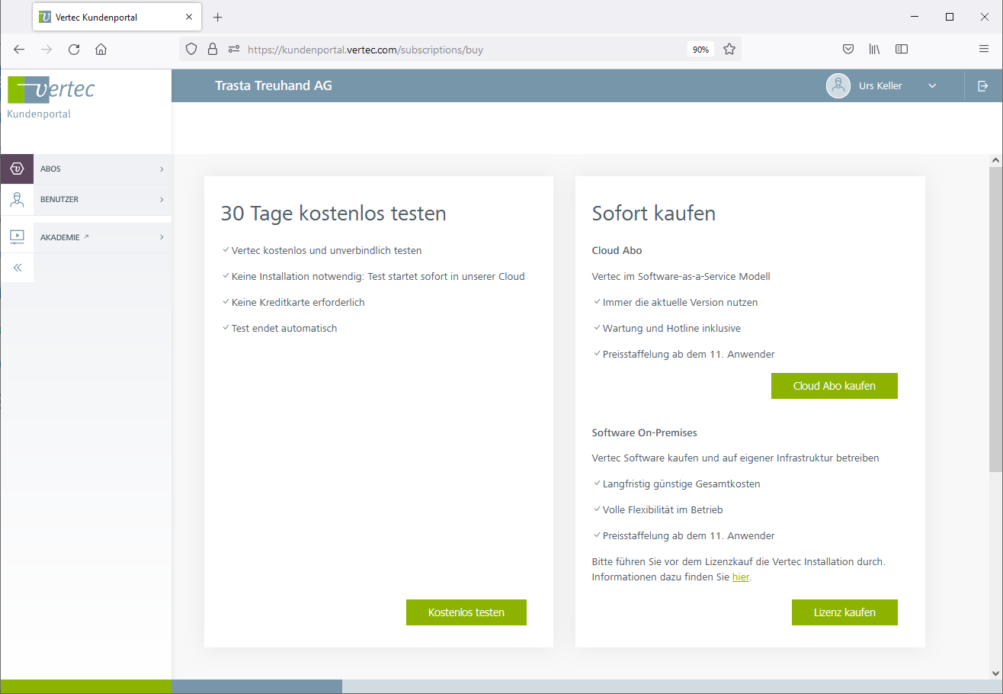Screen dimensions: 1003x694
Task: Expand the Benutzer menu chevron
Action: tap(162, 200)
